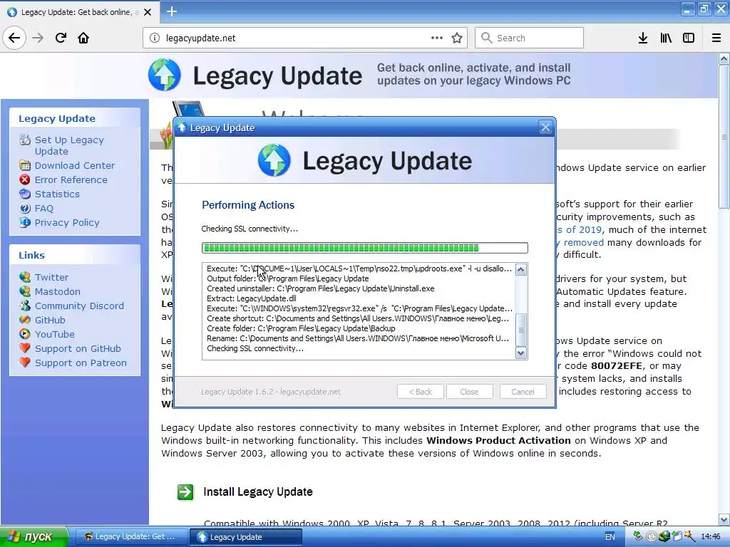Image resolution: width=730 pixels, height=547 pixels.
Task: Click the Statistics pie chart icon
Action: point(25,194)
